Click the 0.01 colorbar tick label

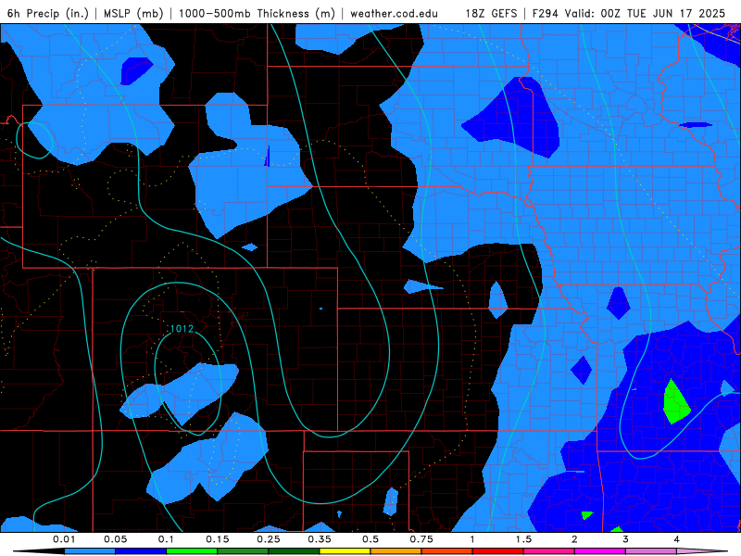click(64, 539)
